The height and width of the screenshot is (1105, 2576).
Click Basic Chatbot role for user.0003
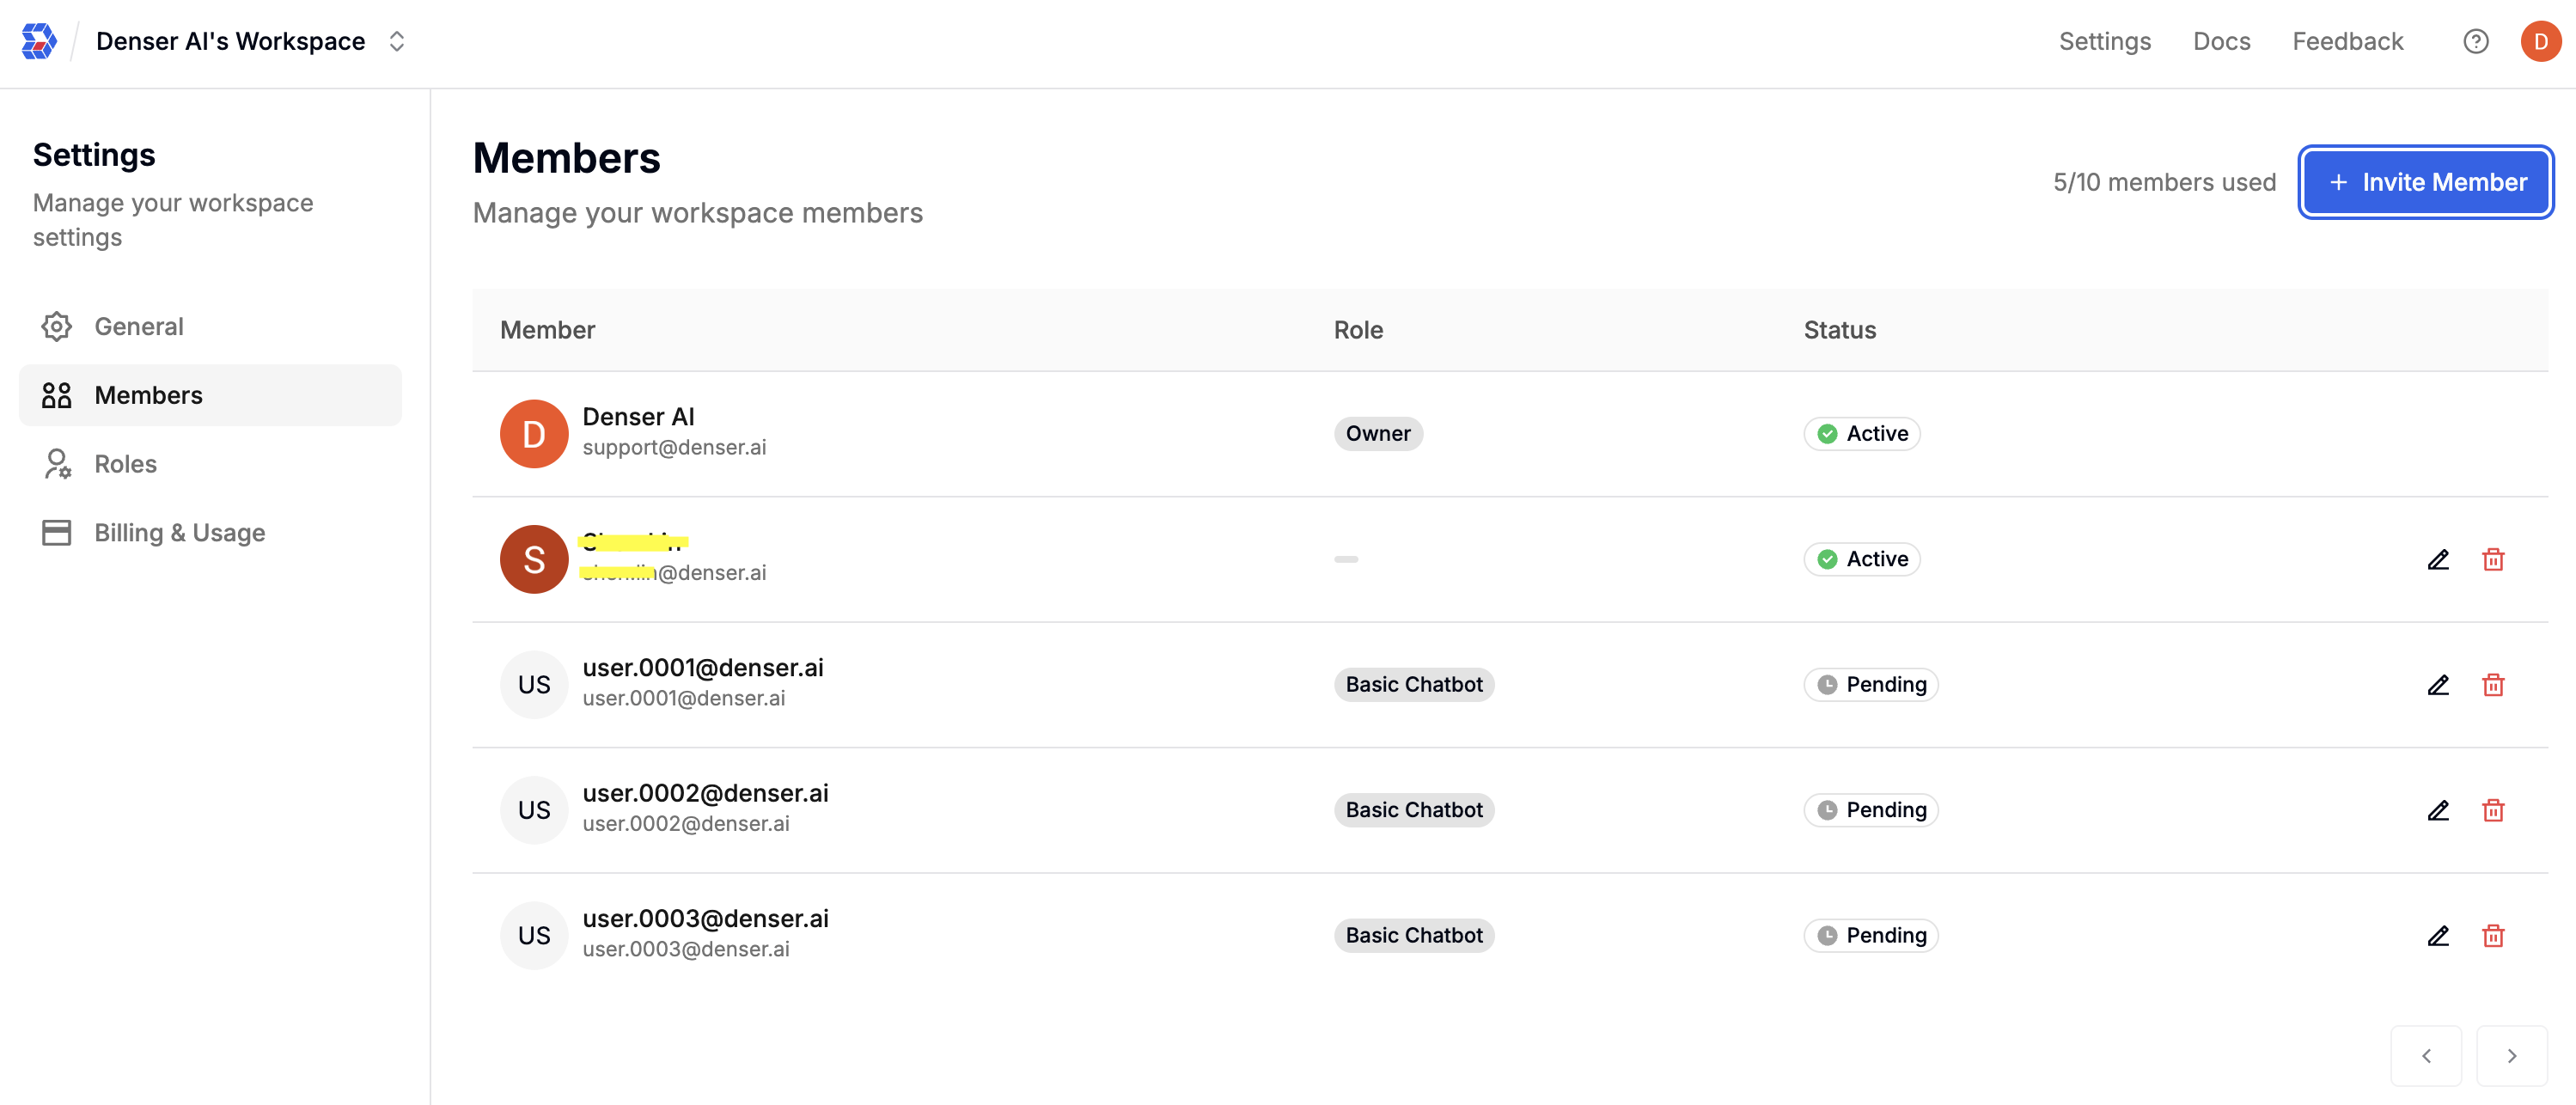point(1413,936)
